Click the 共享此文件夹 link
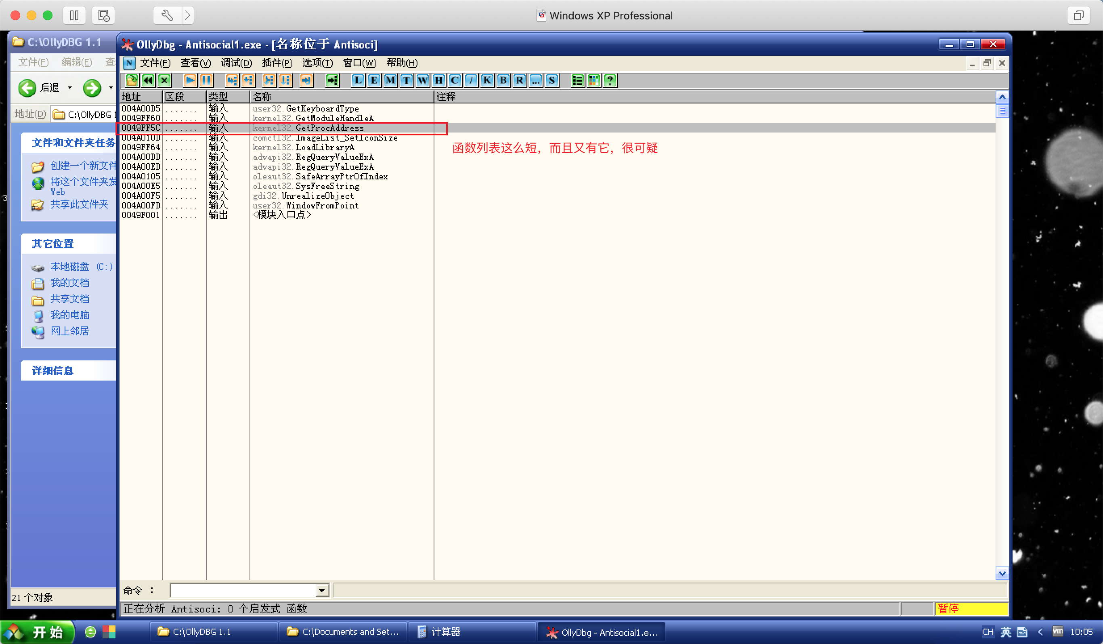 pos(79,204)
